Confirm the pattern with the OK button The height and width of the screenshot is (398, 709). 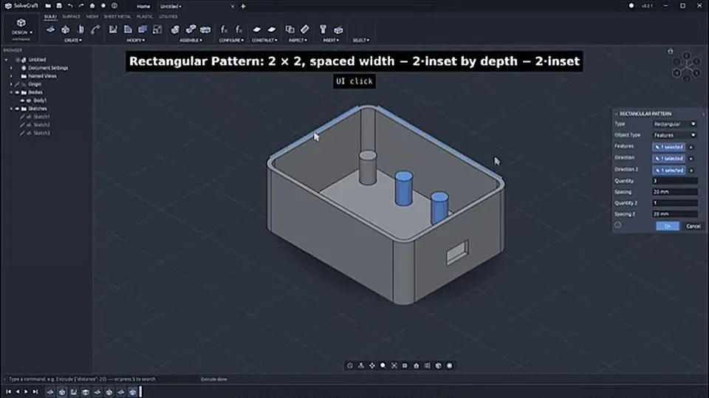[x=668, y=226]
